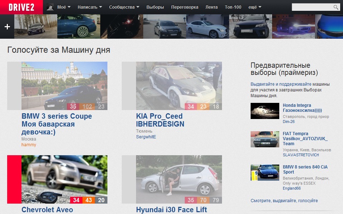
Task: Open user SLAVASTRETOVICH profile
Action: pos(301,155)
